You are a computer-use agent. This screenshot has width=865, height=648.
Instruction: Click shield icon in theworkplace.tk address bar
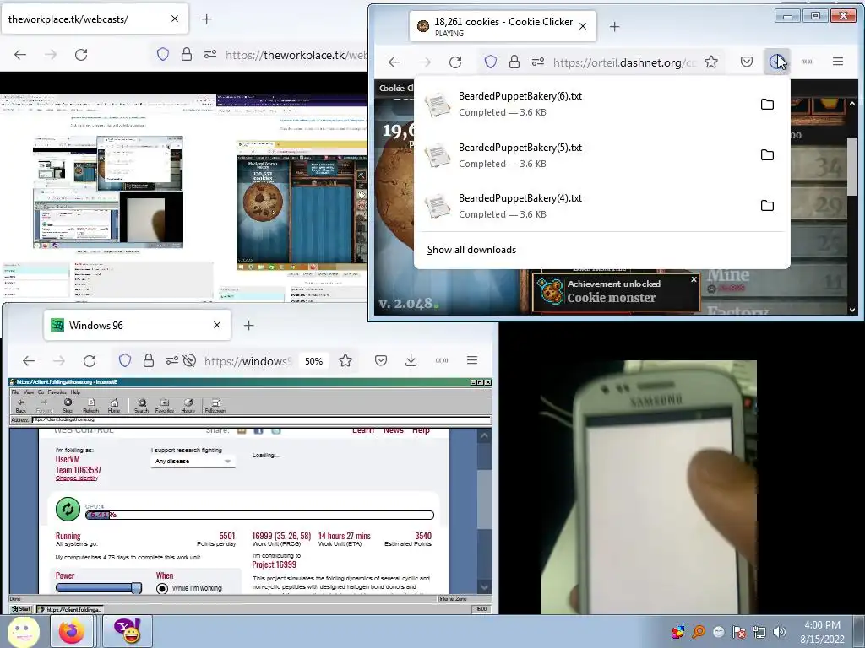pyautogui.click(x=163, y=54)
